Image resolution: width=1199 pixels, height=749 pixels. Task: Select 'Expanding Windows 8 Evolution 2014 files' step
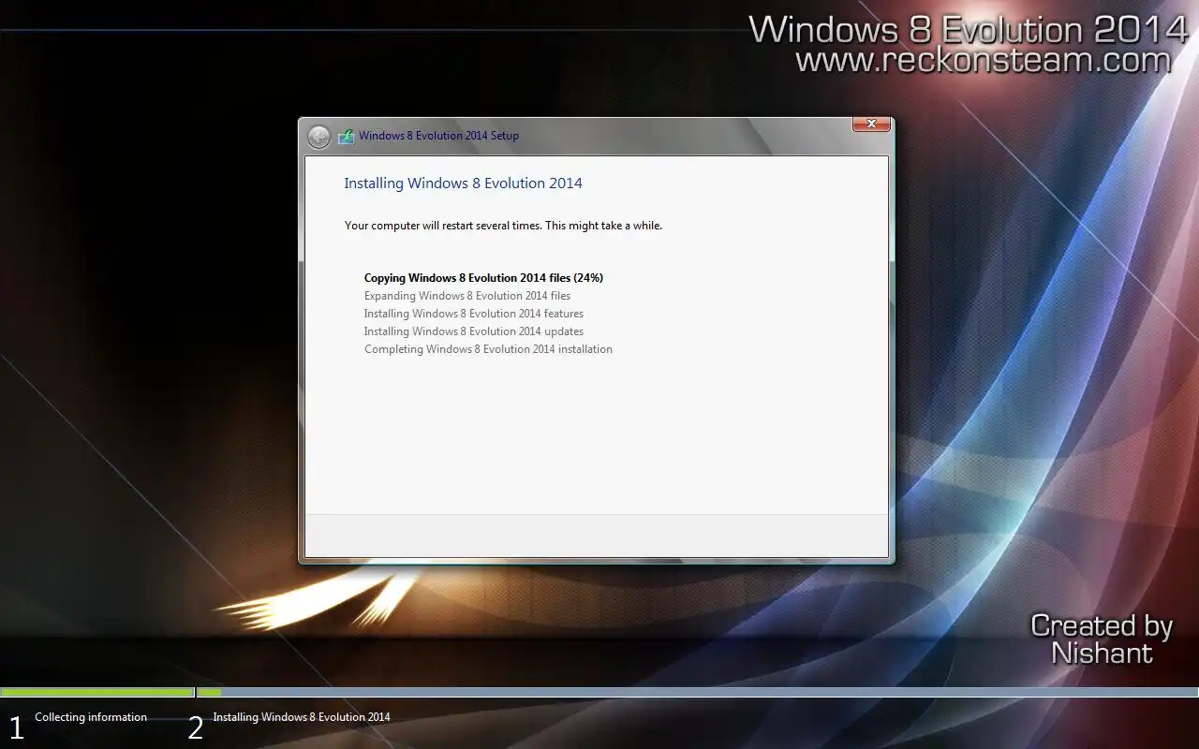point(467,296)
